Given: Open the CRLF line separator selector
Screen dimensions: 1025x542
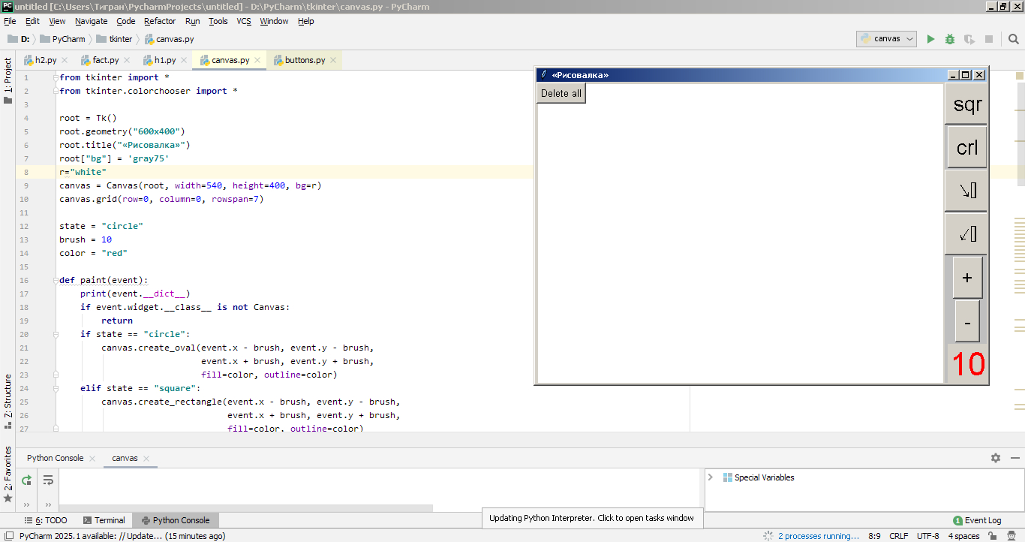Looking at the screenshot, I should [898, 536].
